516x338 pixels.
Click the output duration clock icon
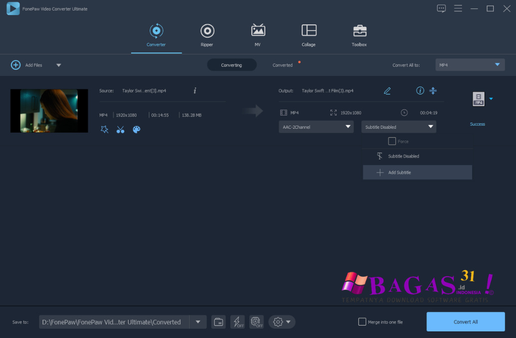click(404, 113)
